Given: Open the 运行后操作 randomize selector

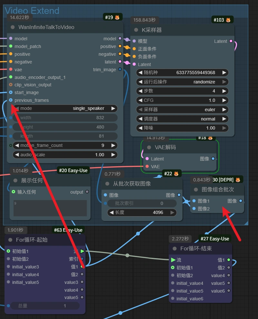Looking at the screenshot, I should pos(182,82).
